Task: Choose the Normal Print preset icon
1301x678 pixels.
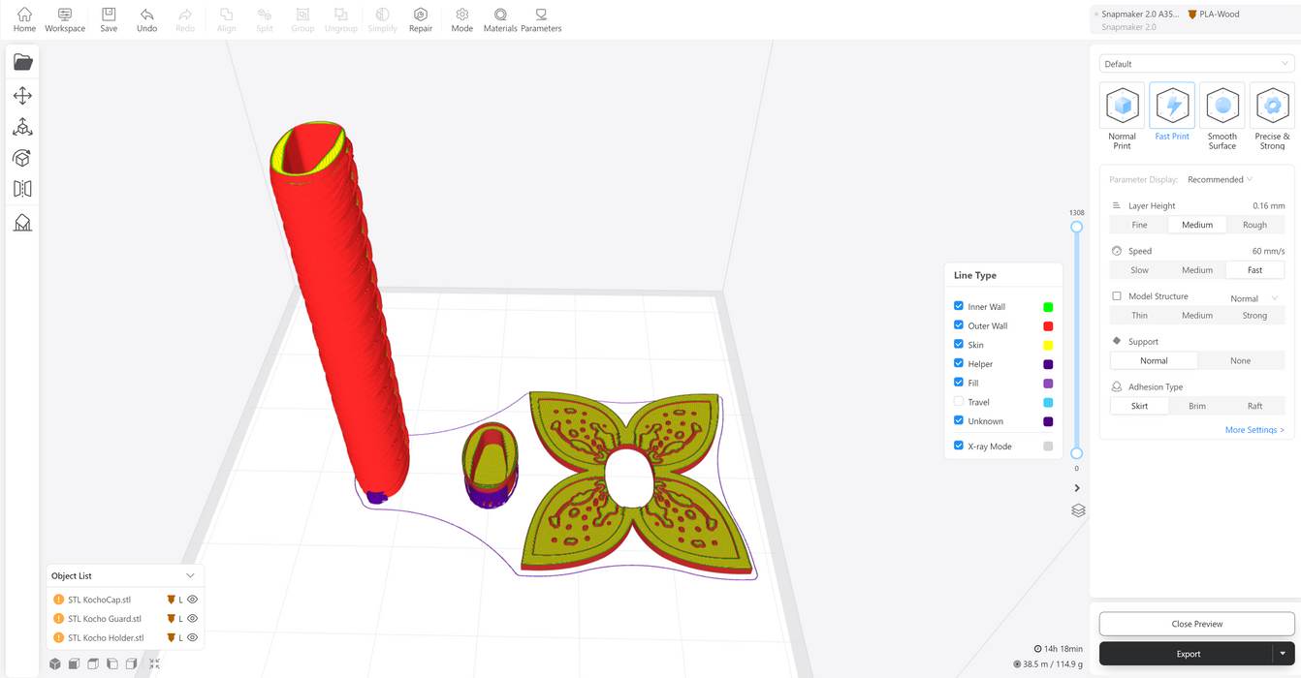Action: 1122,107
